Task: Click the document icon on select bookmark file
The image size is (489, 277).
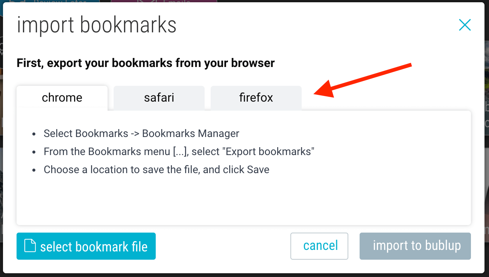Action: (30, 246)
